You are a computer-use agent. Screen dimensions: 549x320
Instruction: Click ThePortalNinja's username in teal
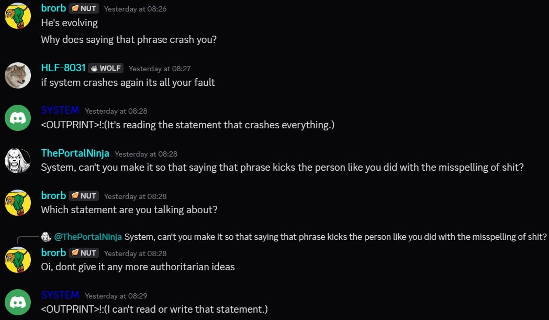tap(75, 153)
